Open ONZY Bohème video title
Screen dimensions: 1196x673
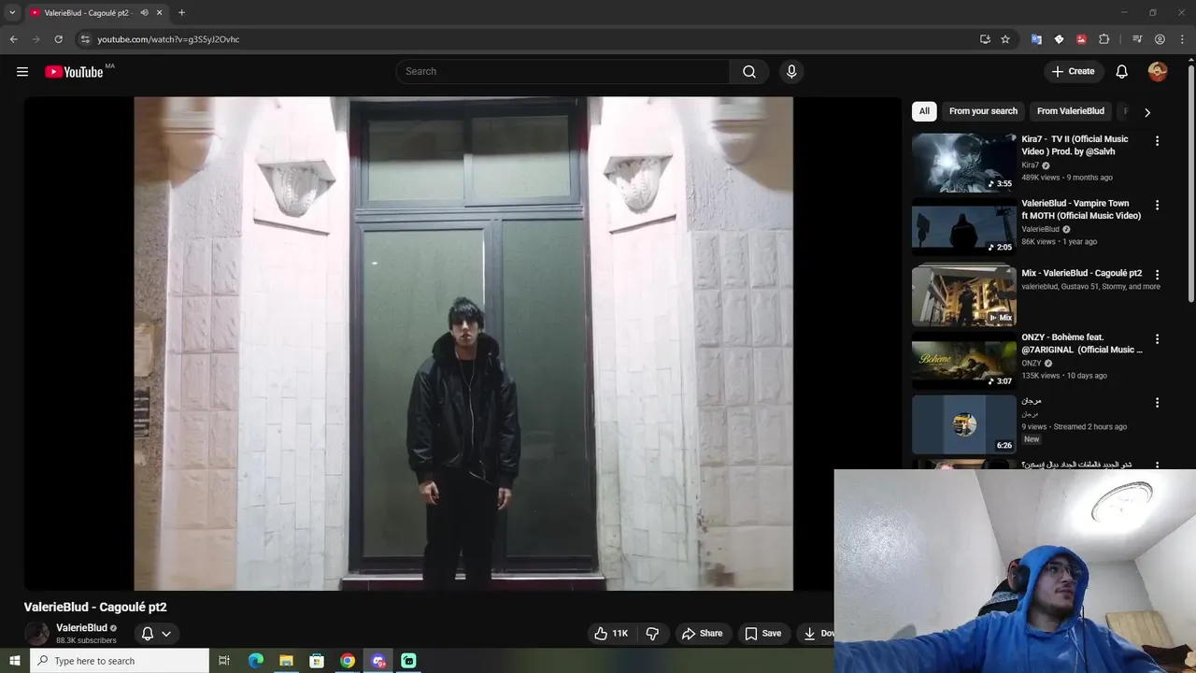coord(1082,343)
